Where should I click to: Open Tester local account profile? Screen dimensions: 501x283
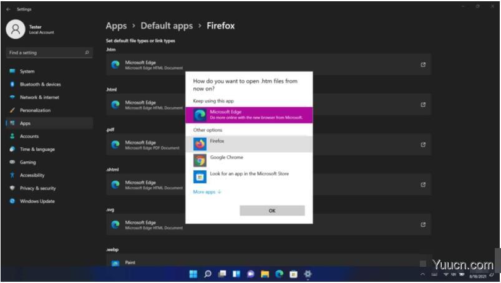(31, 29)
